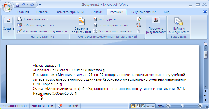Screen dimensions: 209x109
Task: Customize Quick Access toolbar dropdown
Action: pyautogui.click(x=40, y=5)
